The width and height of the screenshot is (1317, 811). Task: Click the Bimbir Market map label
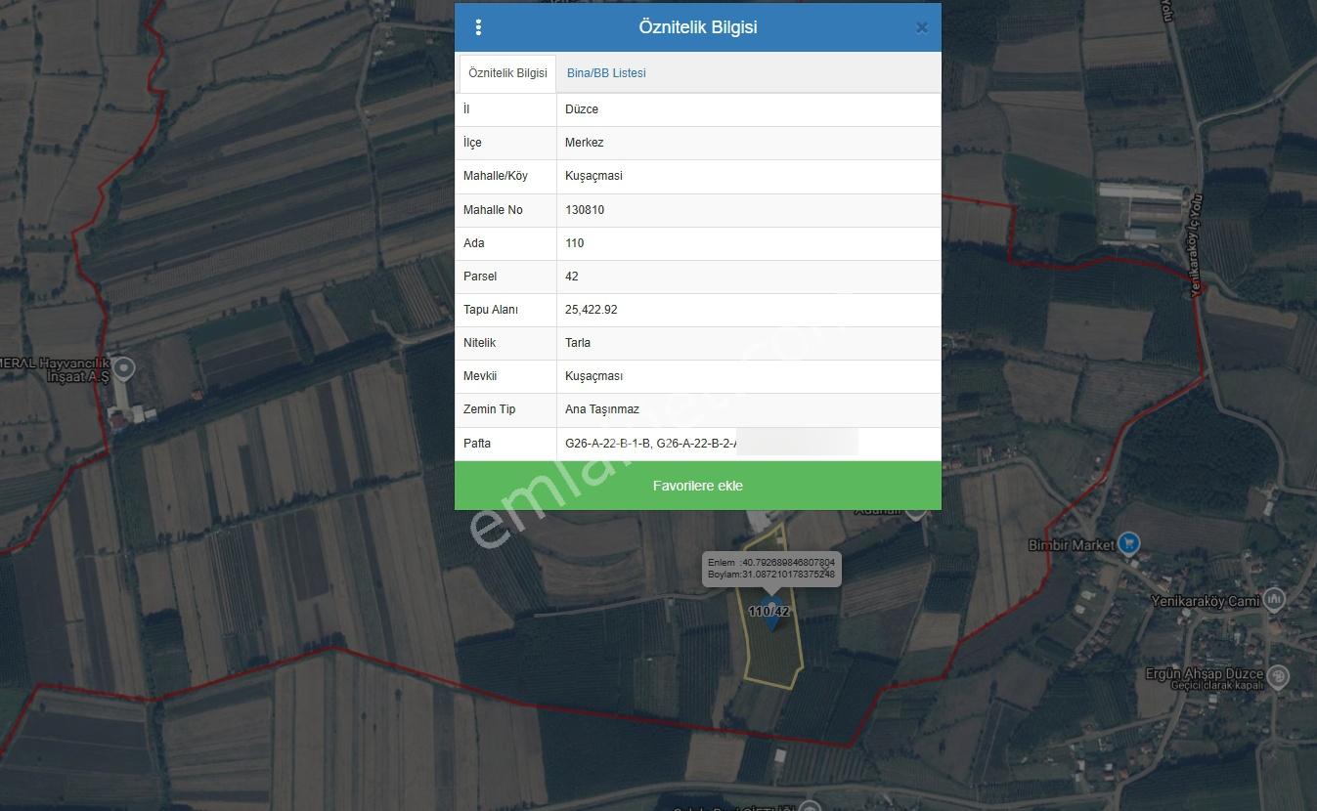[x=1072, y=545]
